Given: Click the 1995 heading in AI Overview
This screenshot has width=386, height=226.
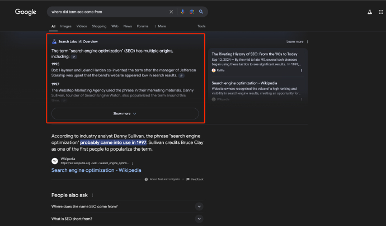Looking at the screenshot, I should [55, 64].
